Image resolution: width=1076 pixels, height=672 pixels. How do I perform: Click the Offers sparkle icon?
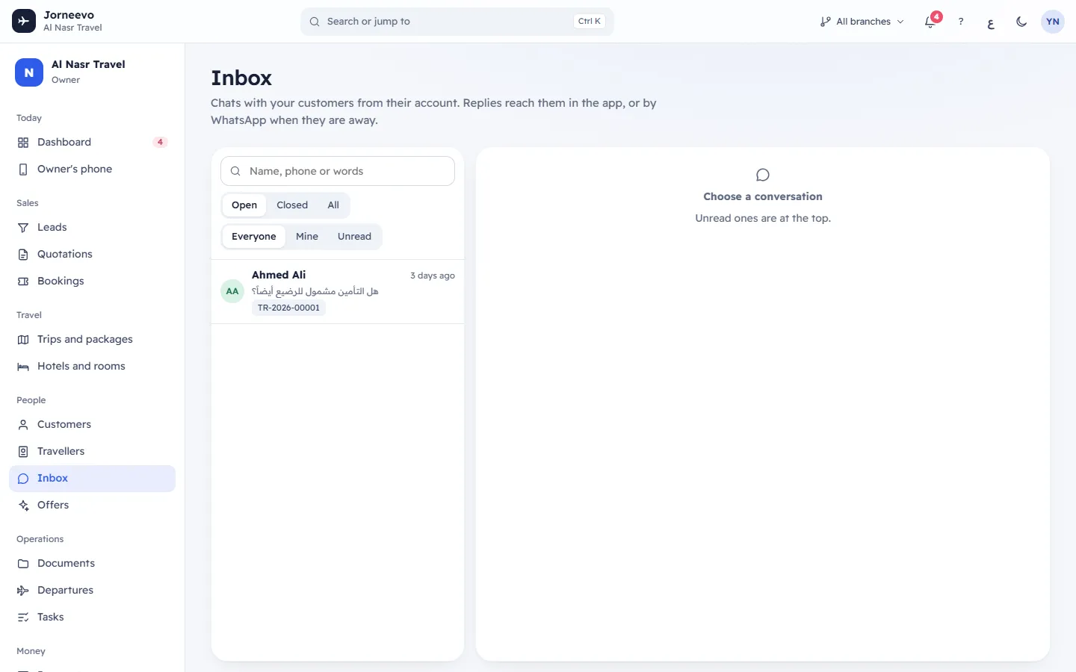tap(23, 505)
